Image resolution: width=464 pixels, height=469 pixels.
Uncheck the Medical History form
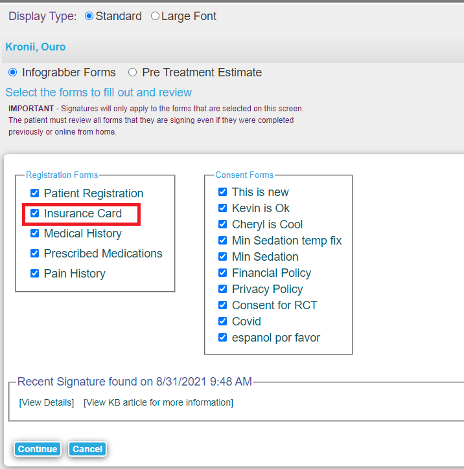pos(35,234)
